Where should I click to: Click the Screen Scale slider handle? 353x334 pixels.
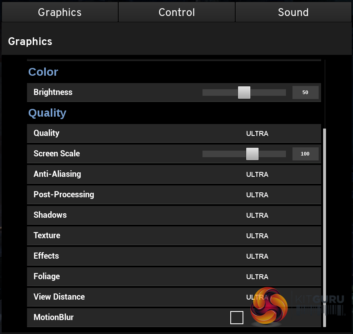pos(252,154)
